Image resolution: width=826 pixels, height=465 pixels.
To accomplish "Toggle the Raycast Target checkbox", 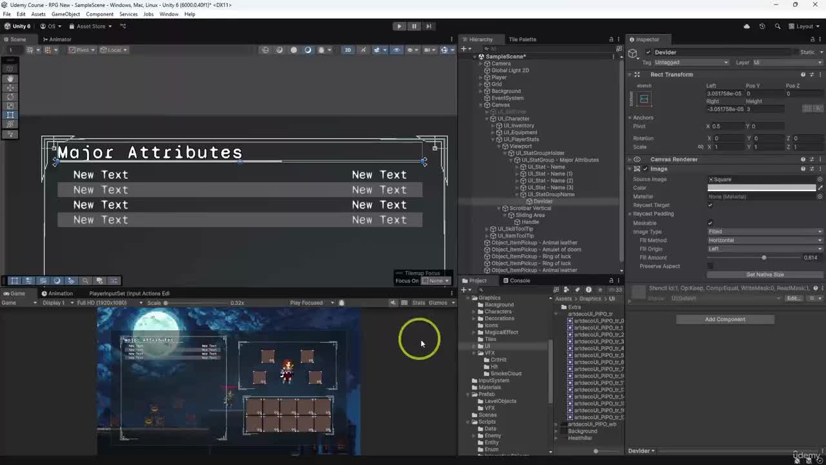I will 710,205.
